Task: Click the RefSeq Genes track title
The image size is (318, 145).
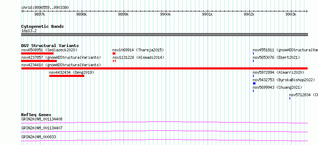Action: [x=36, y=115]
